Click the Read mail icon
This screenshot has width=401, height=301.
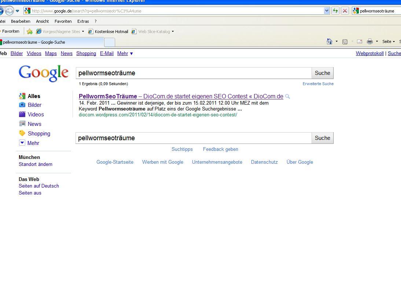pyautogui.click(x=360, y=41)
